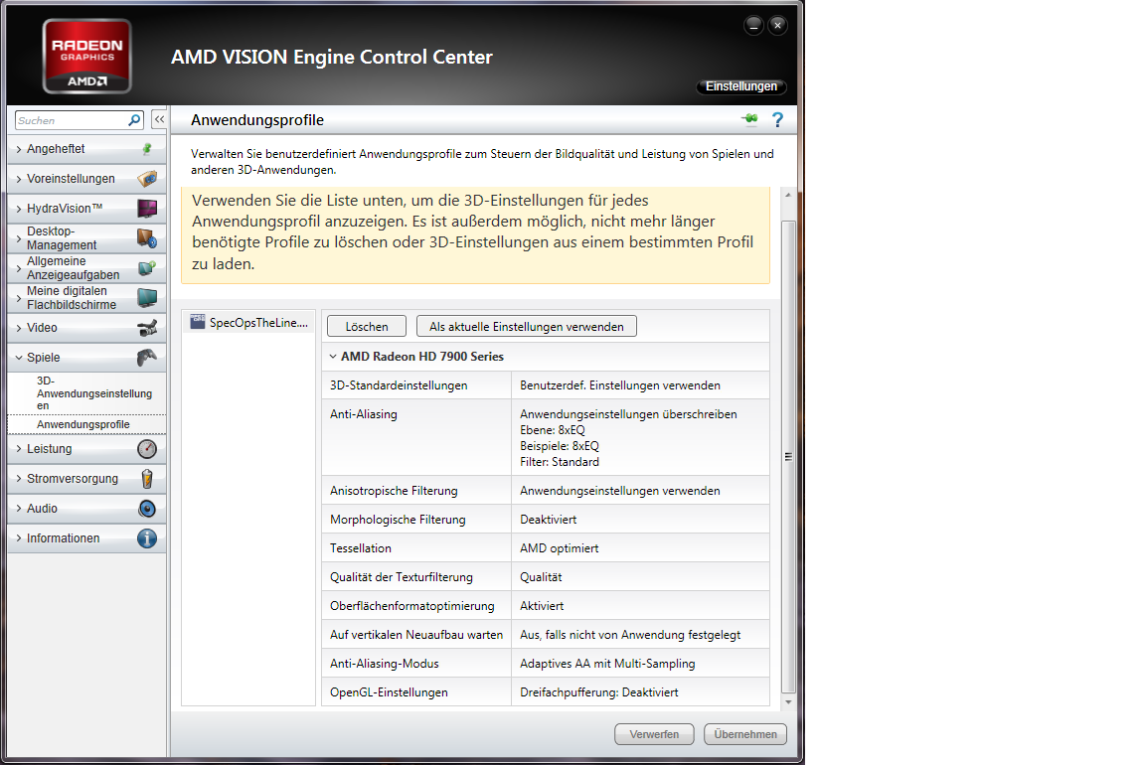1145x765 pixels.
Task: Click Qualität der Texturfilterung label
Action: pyautogui.click(x=402, y=577)
